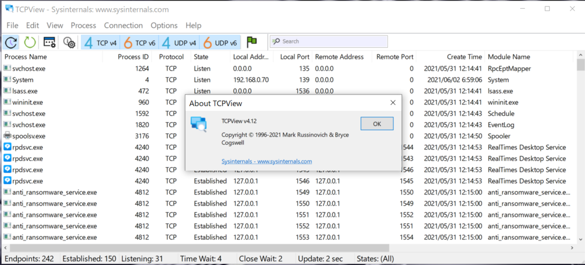The width and height of the screenshot is (585, 265).
Task: Open the resolve addresses options icon
Action: (50, 43)
